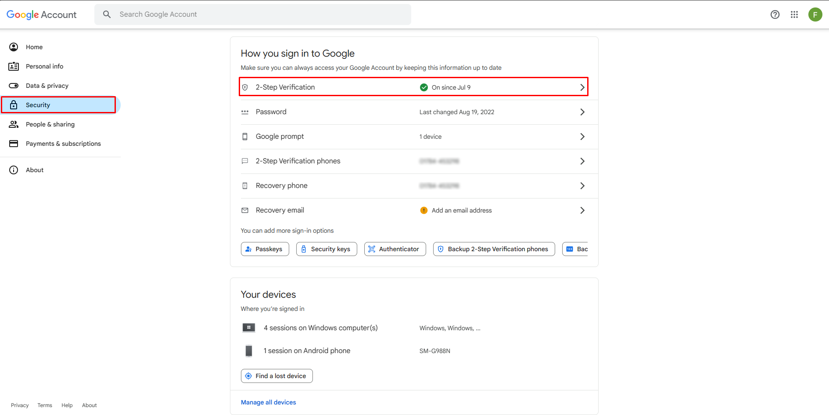
Task: Click the Password dots icon
Action: [x=245, y=112]
